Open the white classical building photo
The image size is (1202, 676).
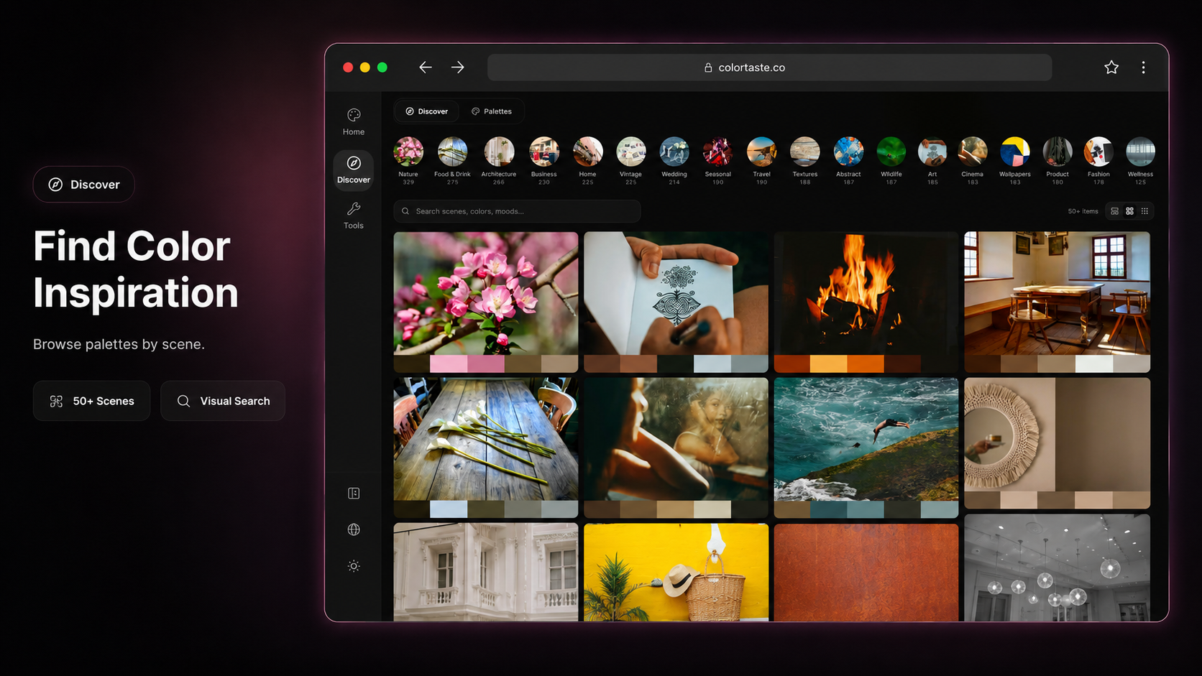tap(486, 573)
